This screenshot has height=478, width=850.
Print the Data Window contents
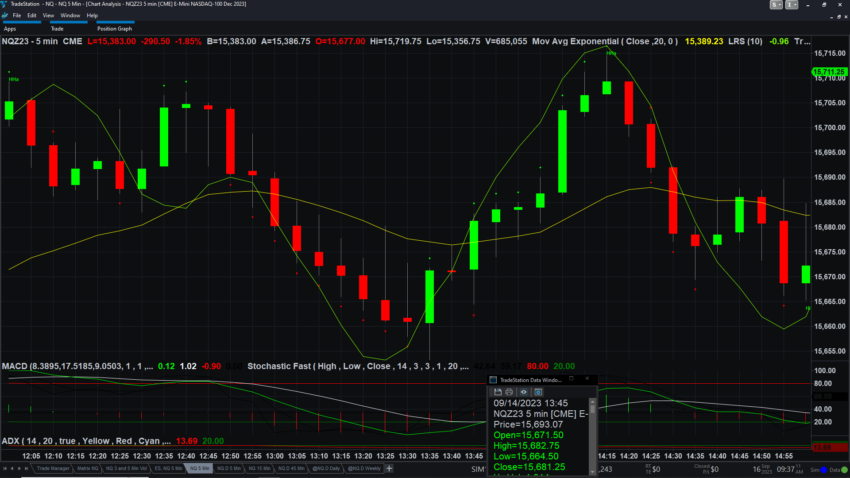pos(509,392)
